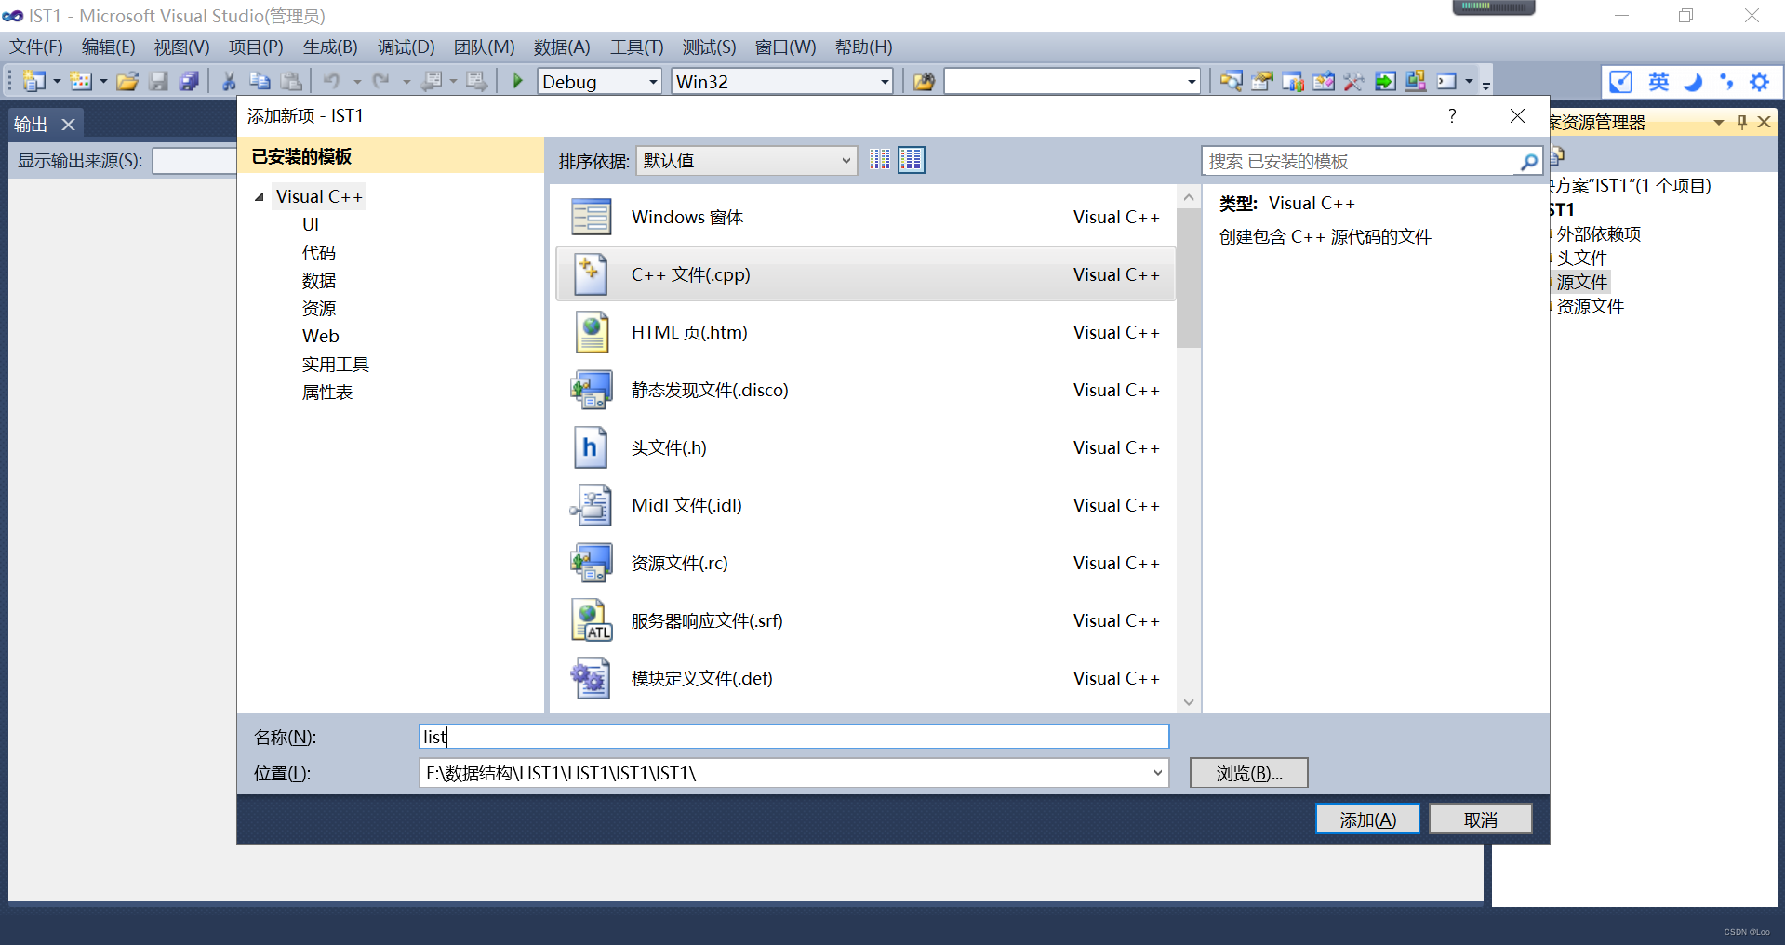Collapse the Visual C++ tree node
The width and height of the screenshot is (1785, 945).
260,197
